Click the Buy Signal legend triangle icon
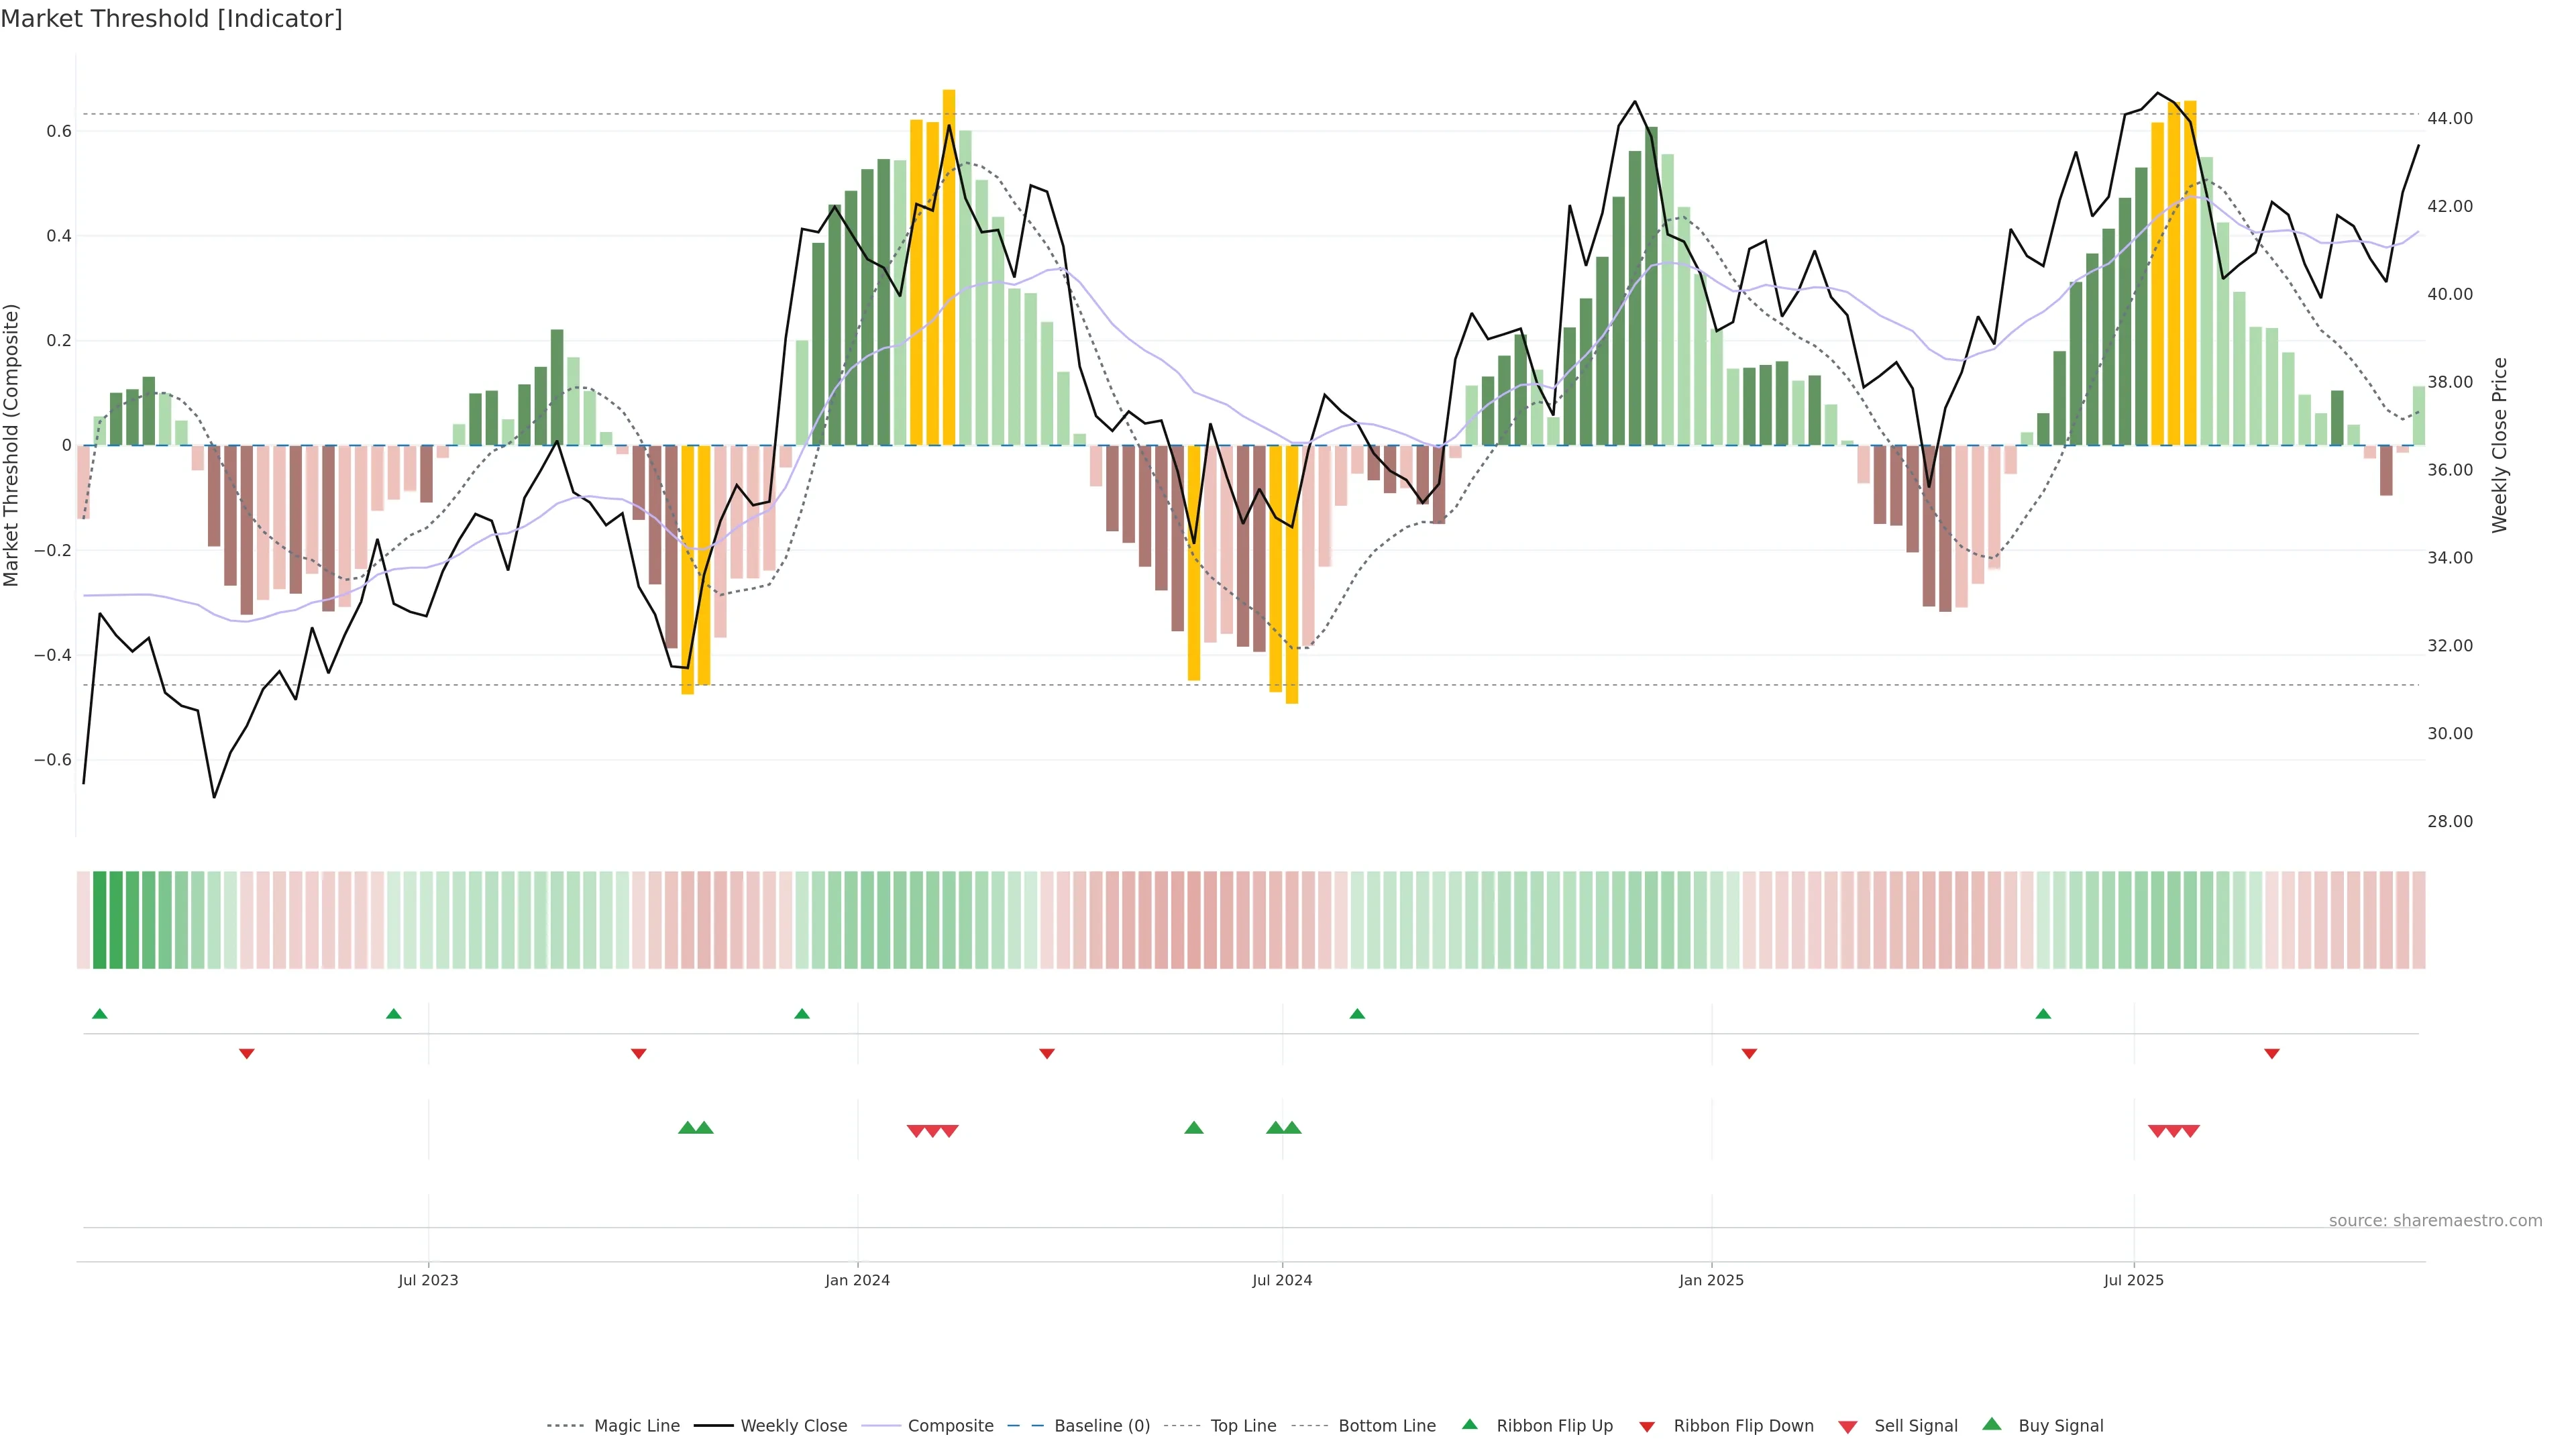 pos(1991,1425)
